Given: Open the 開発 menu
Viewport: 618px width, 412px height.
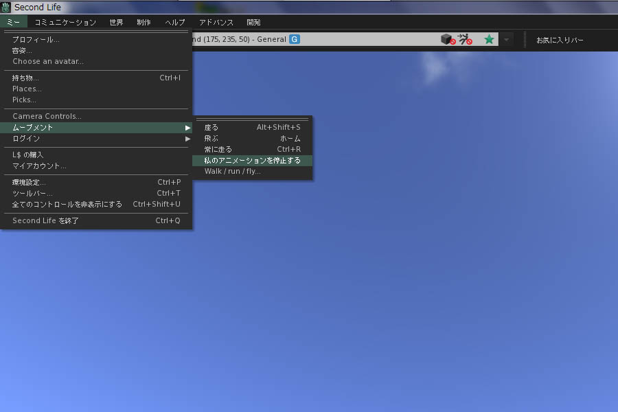Looking at the screenshot, I should [254, 23].
